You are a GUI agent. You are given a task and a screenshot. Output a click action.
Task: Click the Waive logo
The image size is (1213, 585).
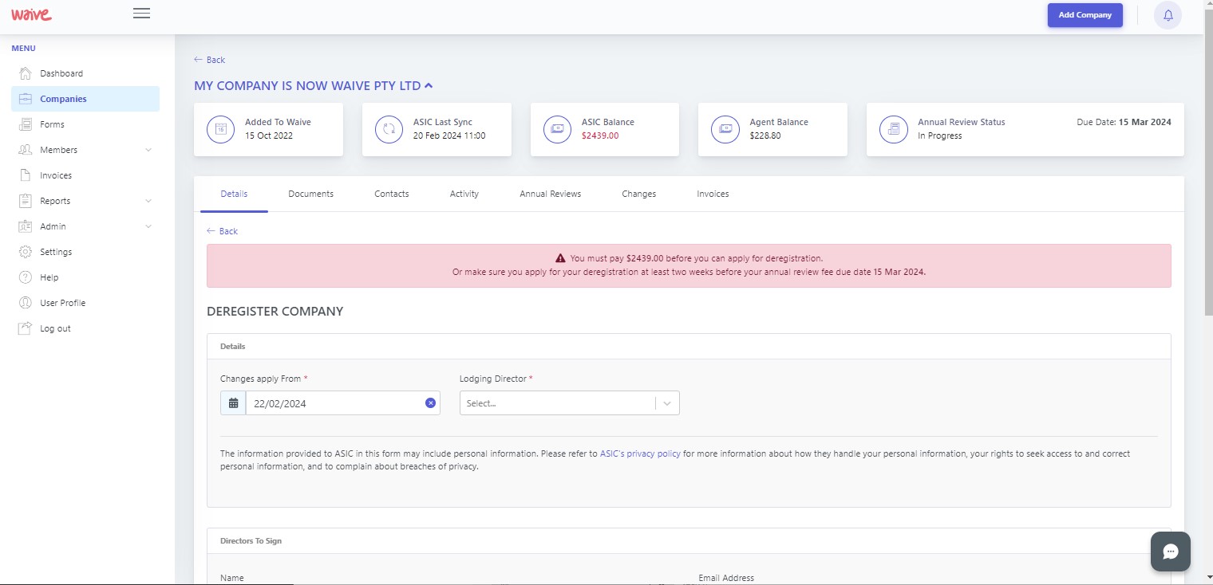(x=31, y=14)
